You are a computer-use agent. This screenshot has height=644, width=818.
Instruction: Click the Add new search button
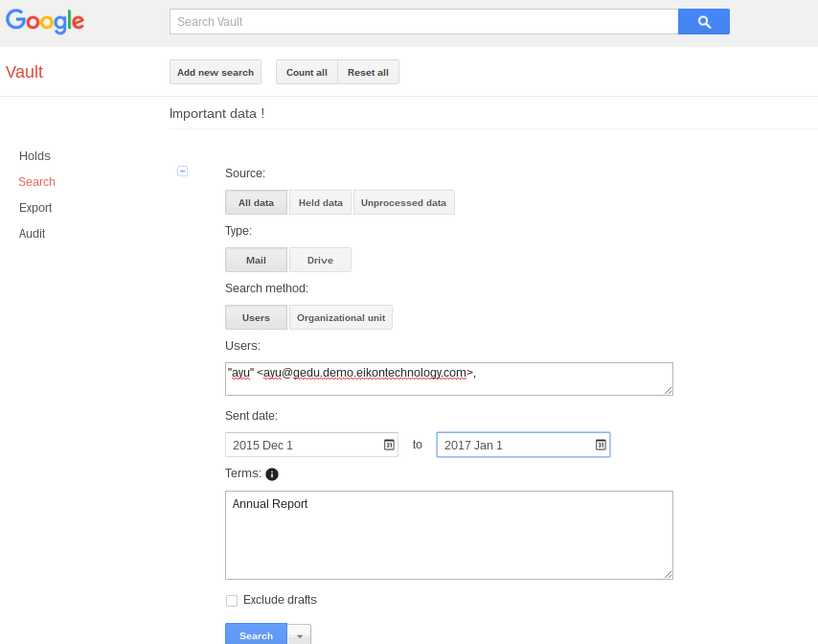(x=216, y=72)
